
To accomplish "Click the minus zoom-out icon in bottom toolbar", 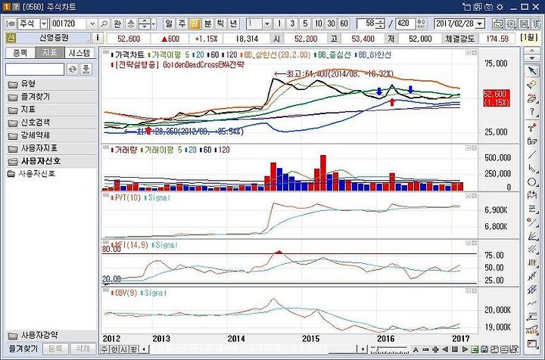I will pyautogui.click(x=425, y=349).
